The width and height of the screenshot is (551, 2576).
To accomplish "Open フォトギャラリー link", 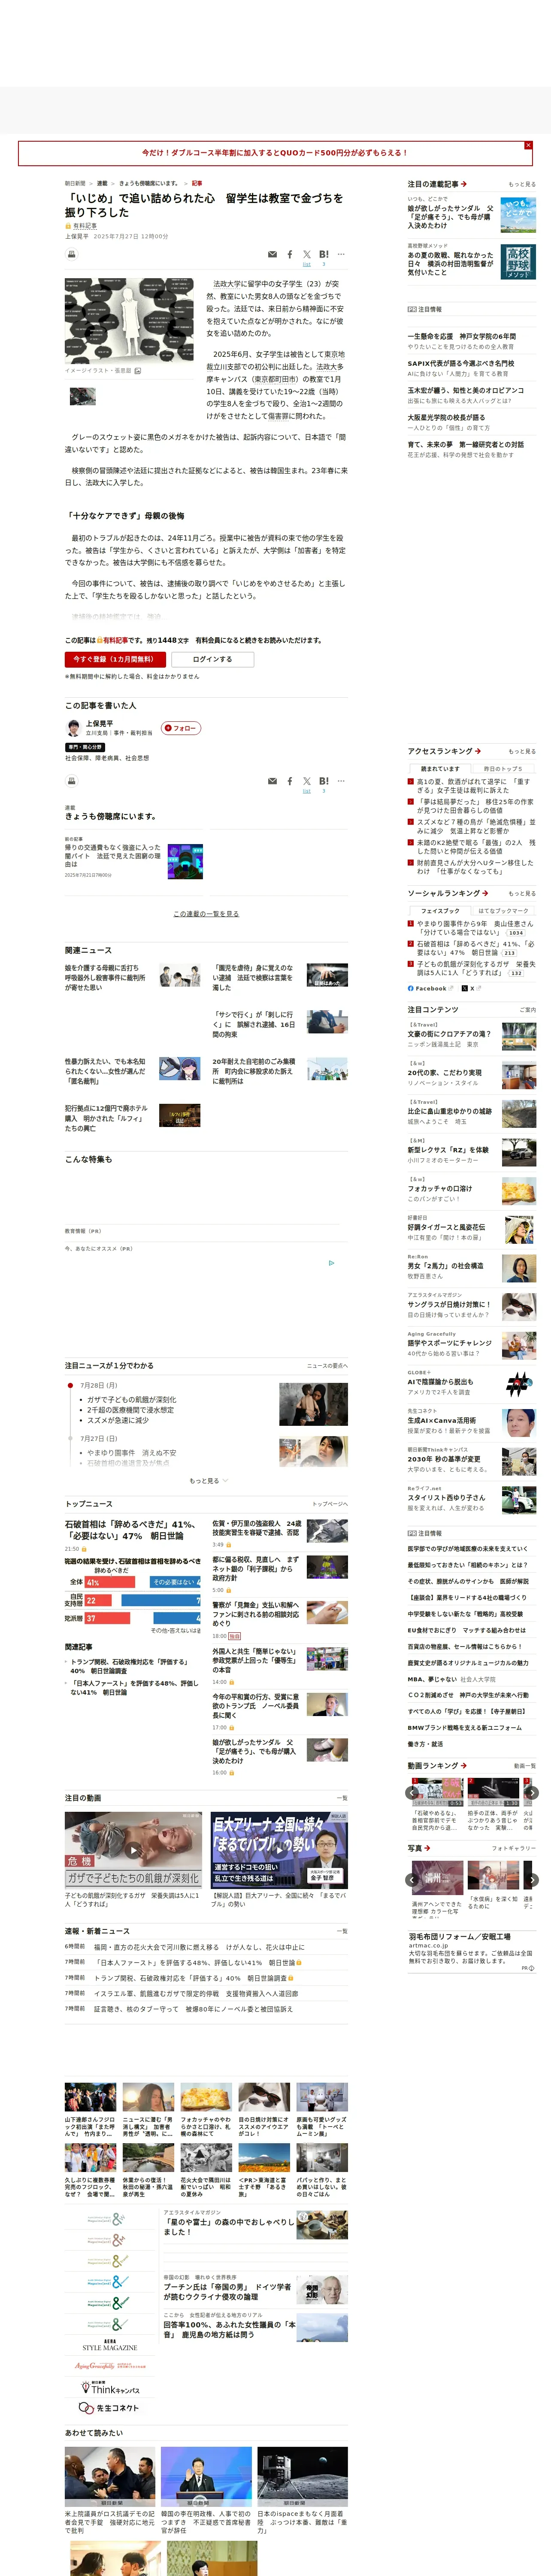I will click(514, 1848).
